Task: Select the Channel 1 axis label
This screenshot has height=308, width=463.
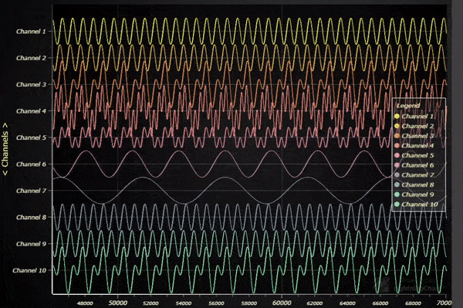Action: [32, 32]
